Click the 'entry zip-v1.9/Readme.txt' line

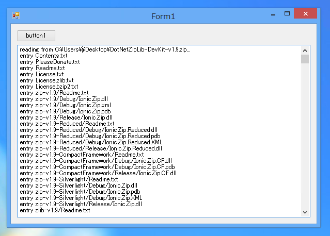point(54,93)
